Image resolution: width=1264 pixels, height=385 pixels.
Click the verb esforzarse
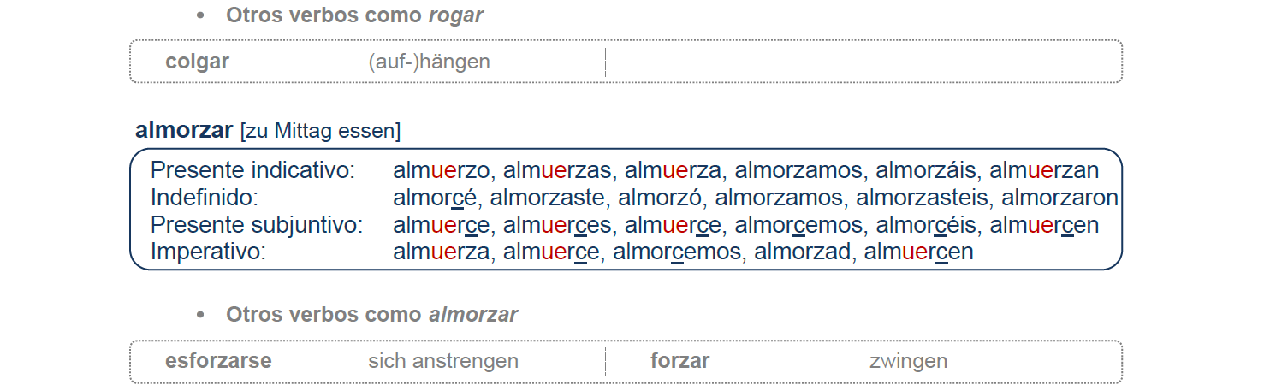click(218, 361)
